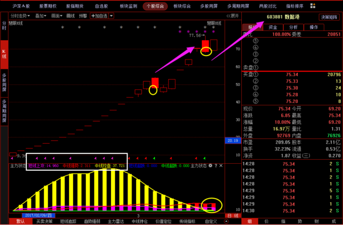Toggle the 日线 period button
This screenshot has width=343, height=225.
coord(233,216)
